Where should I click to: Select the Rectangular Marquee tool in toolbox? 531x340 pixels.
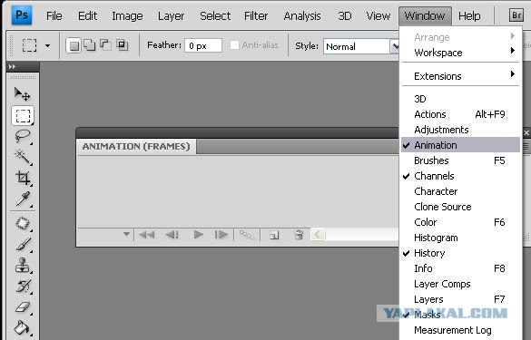coord(23,116)
